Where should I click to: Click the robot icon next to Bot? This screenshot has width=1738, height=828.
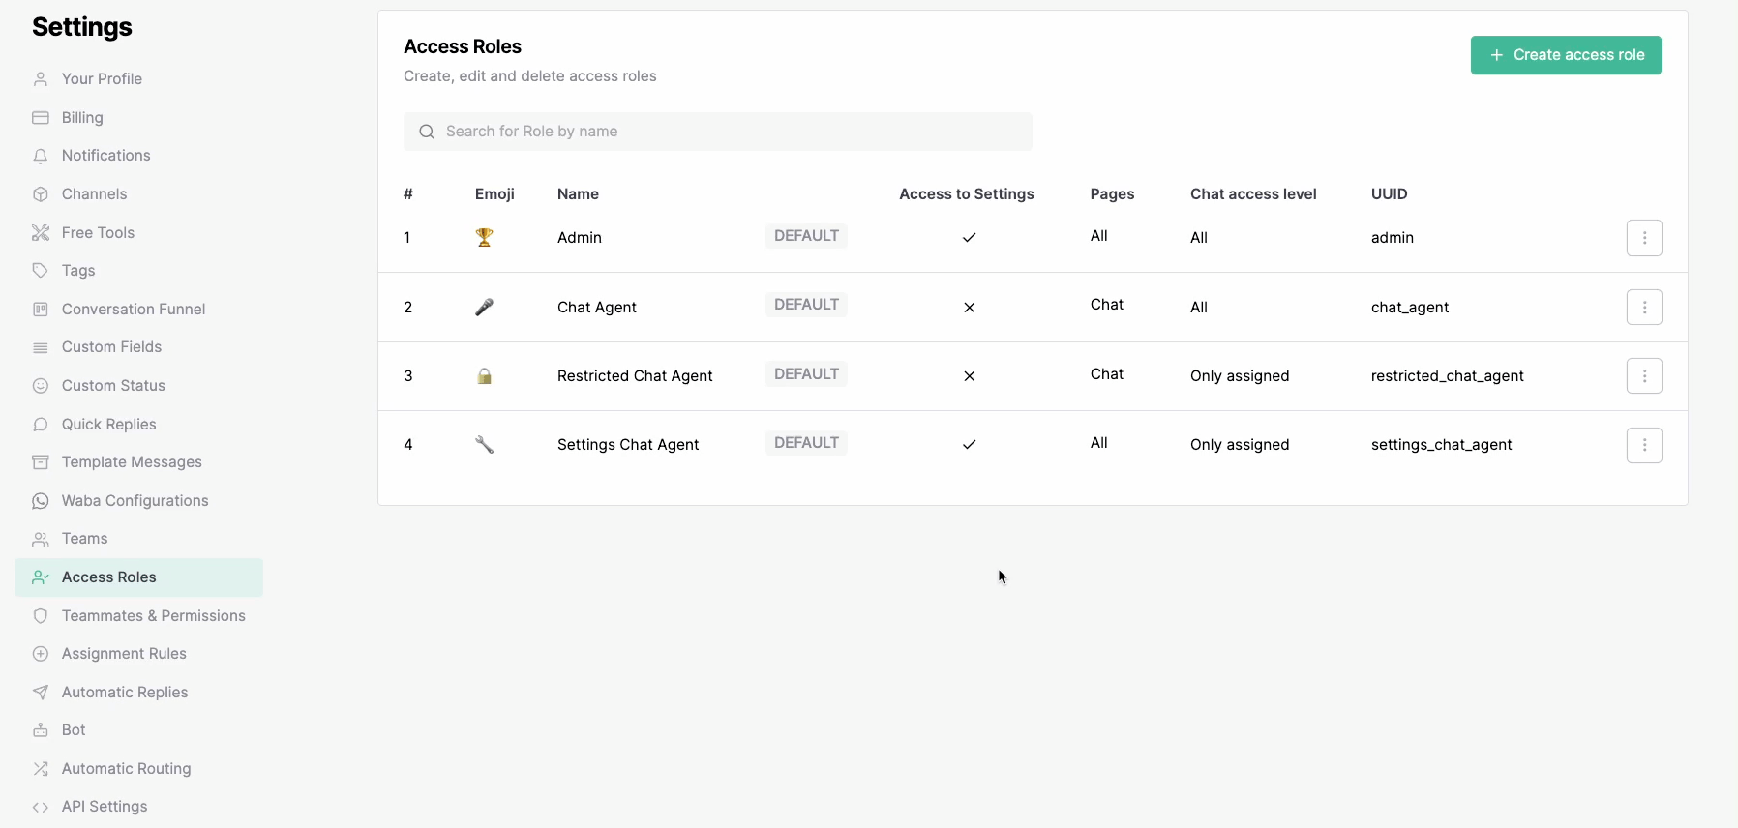pyautogui.click(x=41, y=730)
